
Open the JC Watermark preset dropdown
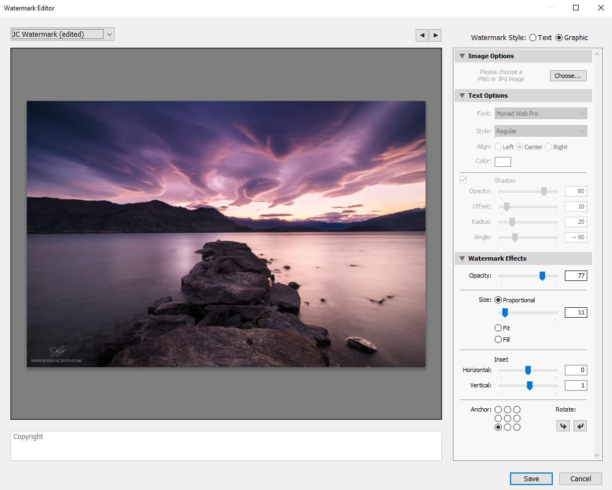[x=63, y=35]
